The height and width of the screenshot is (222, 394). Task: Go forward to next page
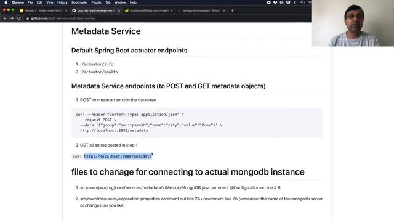coord(12,18)
